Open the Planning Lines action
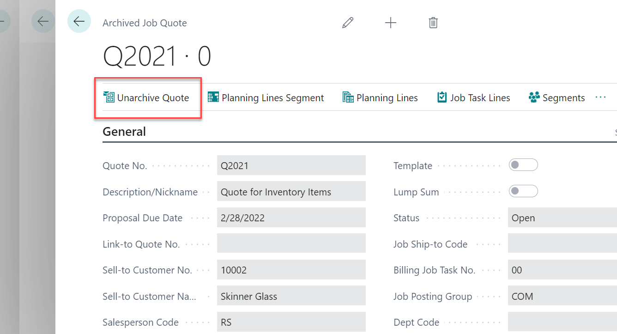617x334 pixels. [380, 98]
